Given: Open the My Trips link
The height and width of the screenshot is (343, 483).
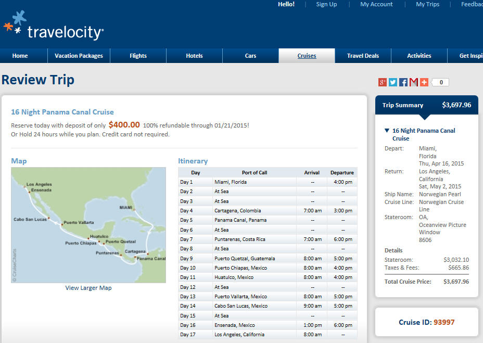Looking at the screenshot, I should pyautogui.click(x=427, y=4).
